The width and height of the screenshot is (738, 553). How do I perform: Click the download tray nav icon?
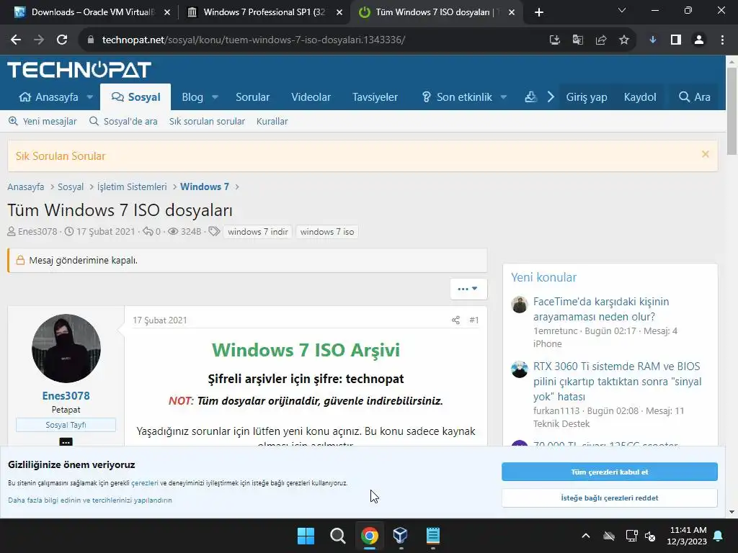pyautogui.click(x=531, y=97)
